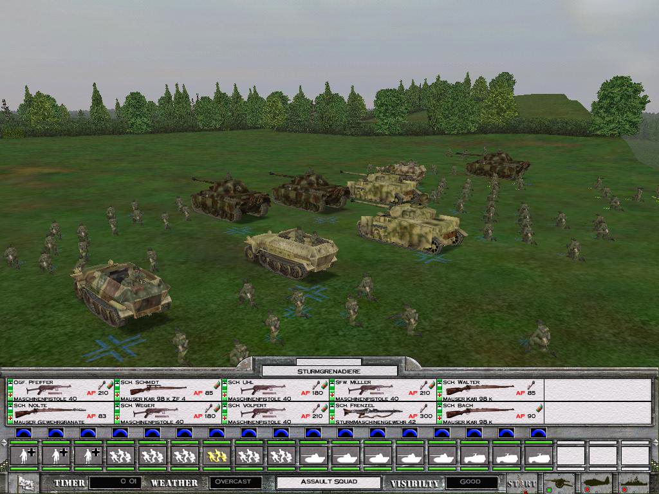The image size is (659, 494).
Task: Click Sch. Walter's stick grenade icon
Action: tap(532, 385)
